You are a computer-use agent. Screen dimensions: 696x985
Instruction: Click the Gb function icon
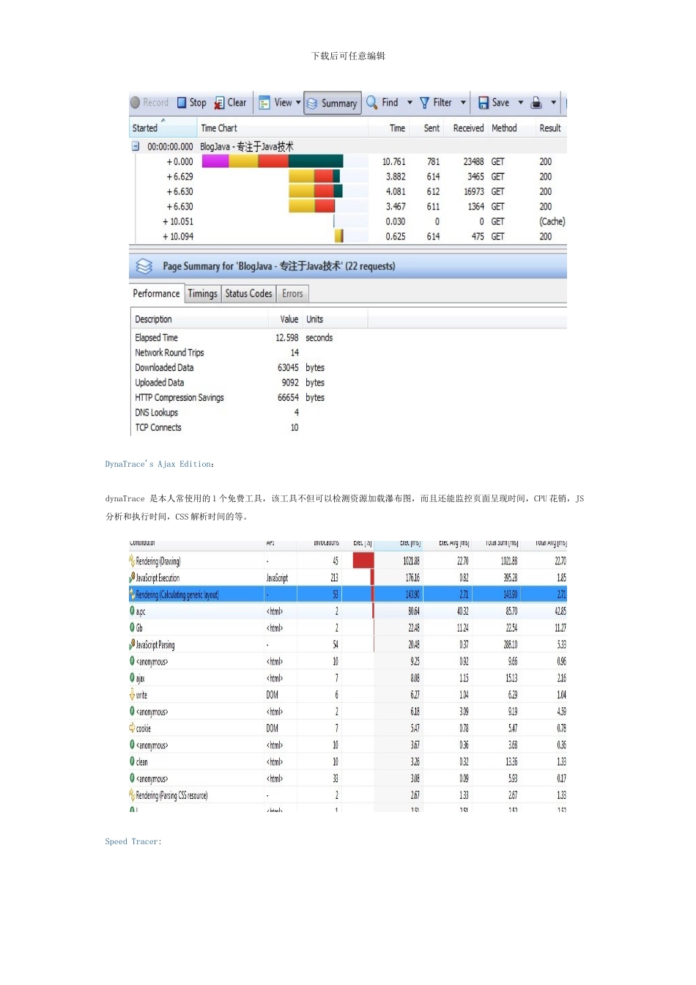pos(132,627)
